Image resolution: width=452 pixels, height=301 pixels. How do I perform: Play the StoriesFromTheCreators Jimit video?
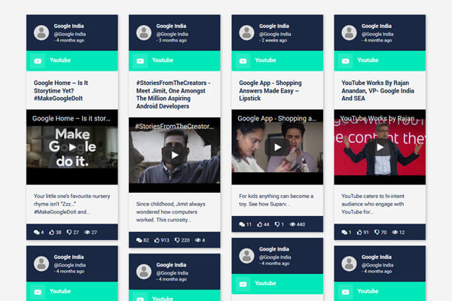click(175, 155)
